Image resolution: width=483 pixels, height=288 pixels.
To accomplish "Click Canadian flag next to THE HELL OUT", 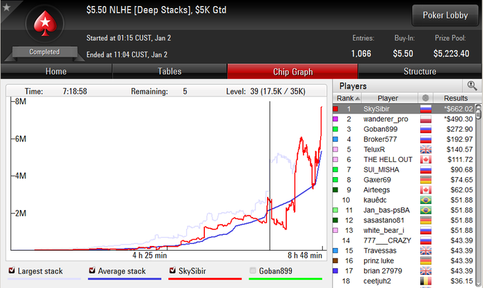I will point(426,160).
